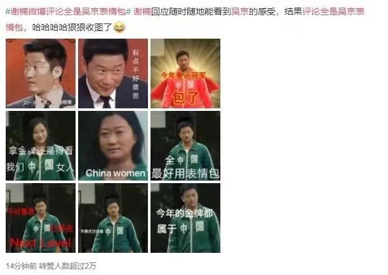The height and width of the screenshot is (275, 388).
Task: Click the 转赞人数超过2万 count text
Action: point(67,266)
